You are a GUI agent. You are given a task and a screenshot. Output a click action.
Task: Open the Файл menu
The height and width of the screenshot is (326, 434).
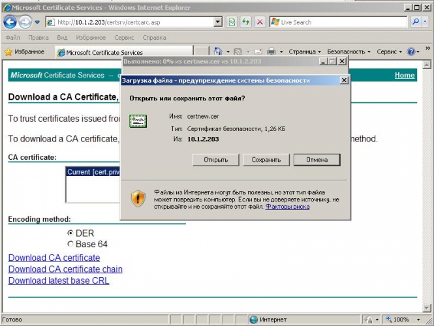tap(12, 38)
